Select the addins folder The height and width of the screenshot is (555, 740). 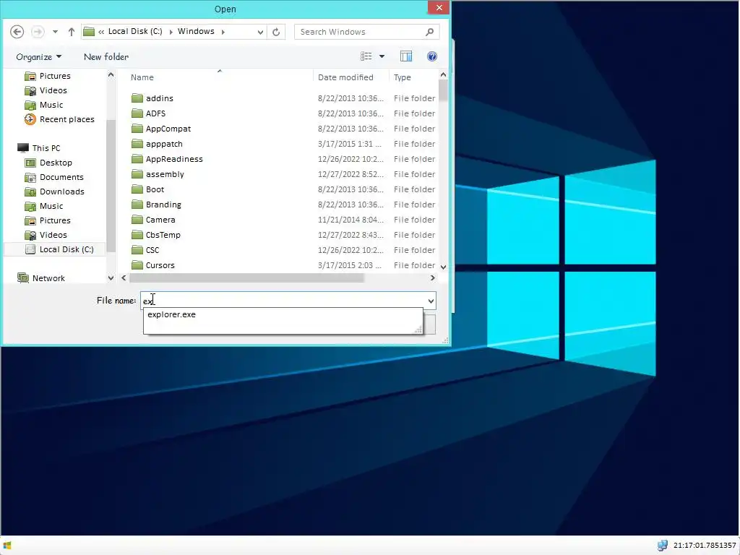pos(160,98)
